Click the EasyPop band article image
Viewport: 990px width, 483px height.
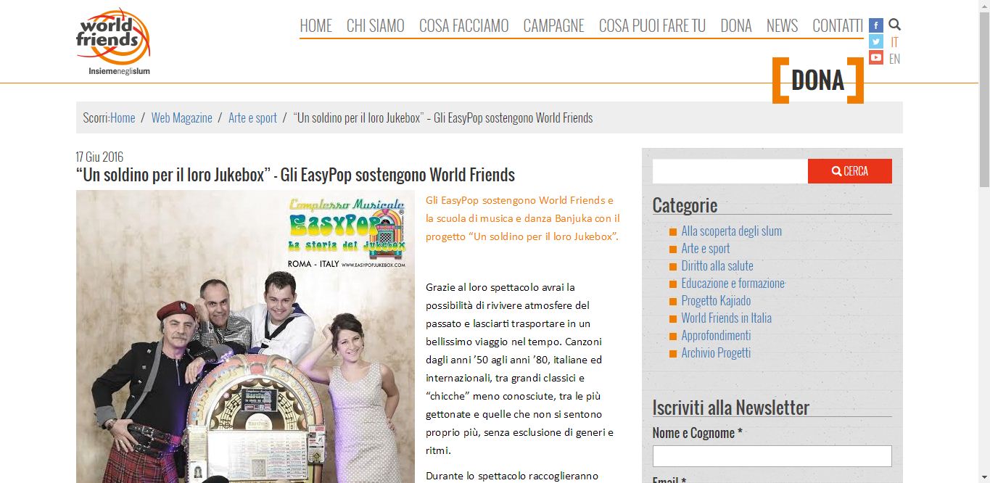[245, 337]
